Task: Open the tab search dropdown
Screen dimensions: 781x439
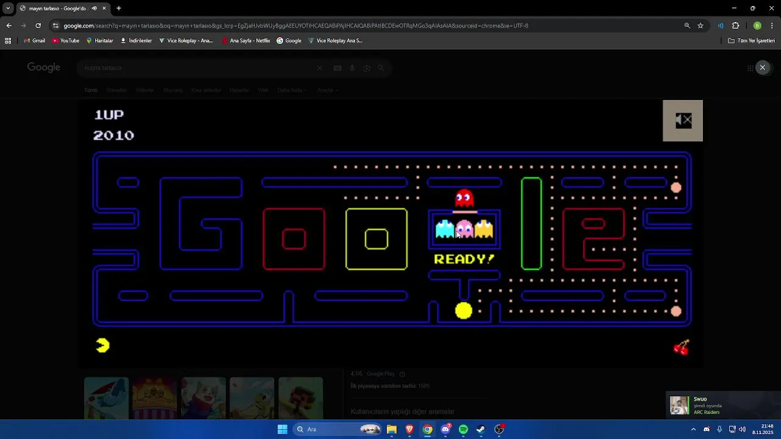Action: (x=7, y=9)
